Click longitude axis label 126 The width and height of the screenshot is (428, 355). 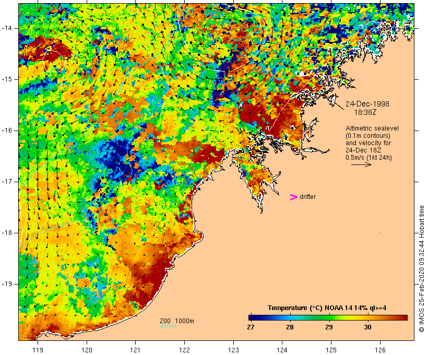(380, 350)
